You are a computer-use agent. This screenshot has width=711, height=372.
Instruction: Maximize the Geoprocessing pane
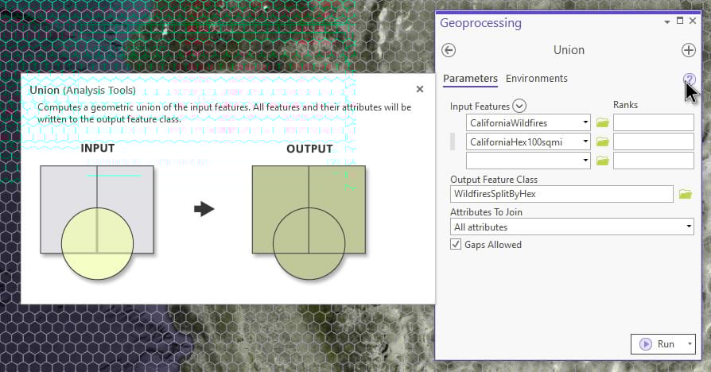click(680, 21)
